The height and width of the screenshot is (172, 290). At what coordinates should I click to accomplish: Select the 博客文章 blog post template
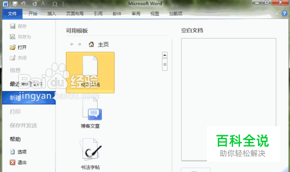(90, 113)
